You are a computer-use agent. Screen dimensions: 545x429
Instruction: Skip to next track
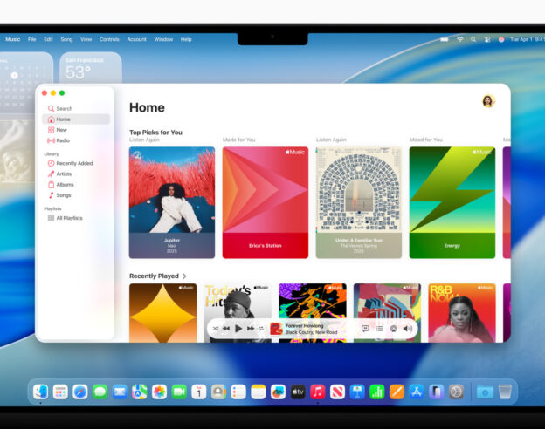[251, 329]
